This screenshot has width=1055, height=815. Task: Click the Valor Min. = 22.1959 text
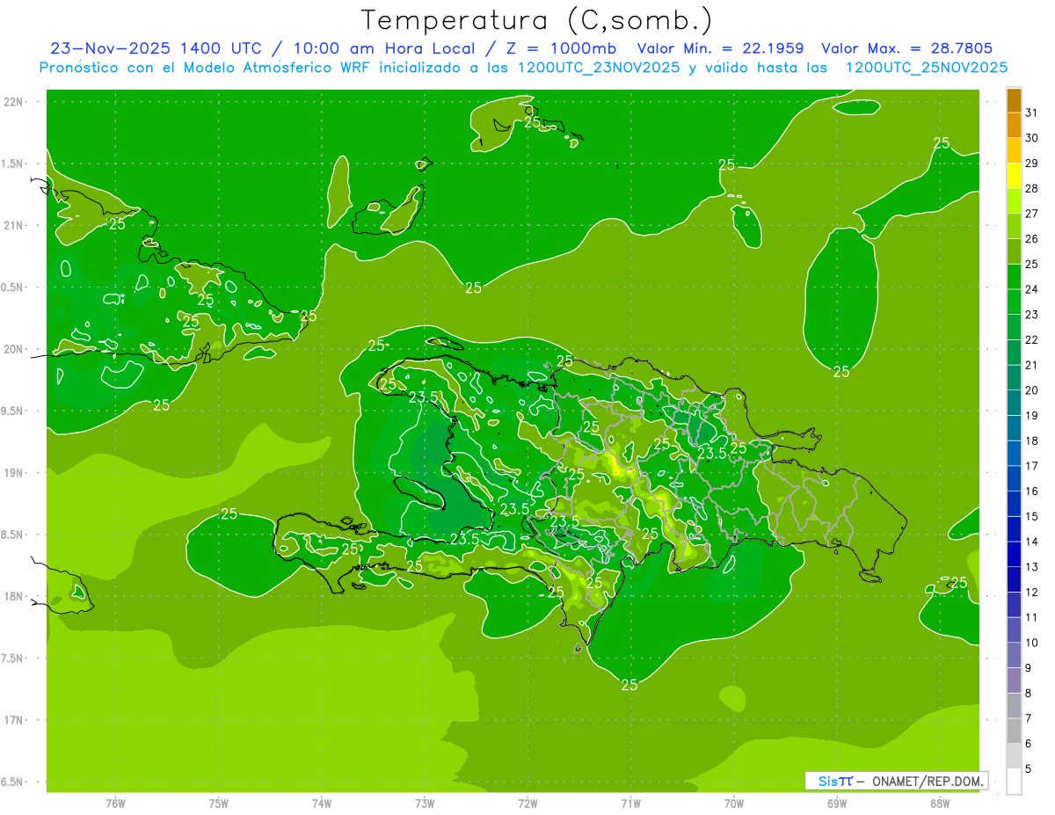click(721, 48)
